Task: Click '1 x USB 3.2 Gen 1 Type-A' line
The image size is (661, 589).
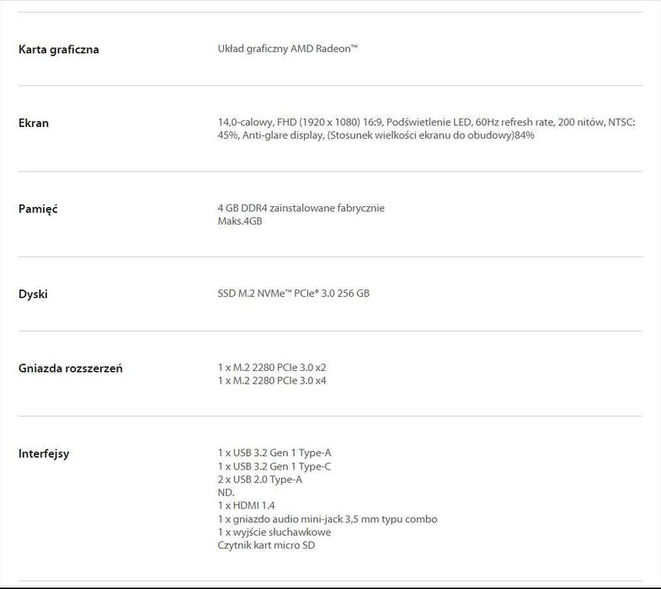Action: coord(275,453)
